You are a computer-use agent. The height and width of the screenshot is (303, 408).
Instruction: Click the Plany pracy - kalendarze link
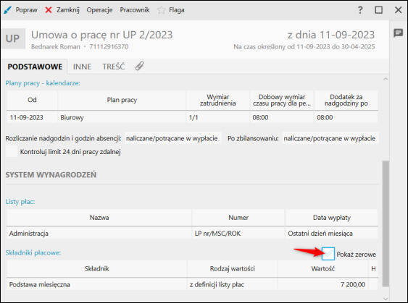[x=43, y=83]
